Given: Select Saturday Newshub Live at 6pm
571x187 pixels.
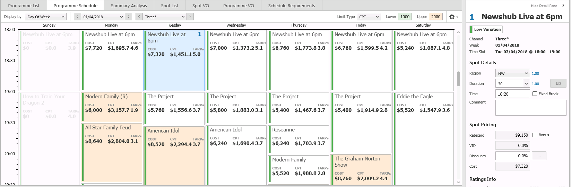Looking at the screenshot, I should pyautogui.click(x=423, y=60).
